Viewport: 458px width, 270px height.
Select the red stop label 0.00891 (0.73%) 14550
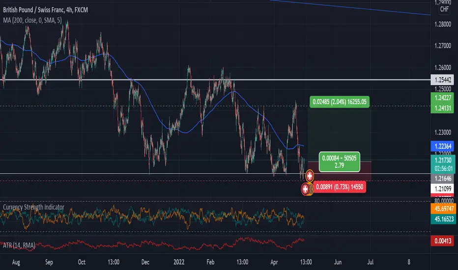click(x=340, y=187)
